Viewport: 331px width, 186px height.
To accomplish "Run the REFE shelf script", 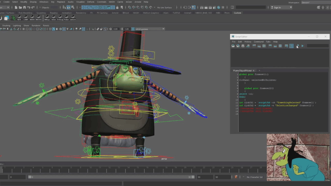I will coord(19,18).
